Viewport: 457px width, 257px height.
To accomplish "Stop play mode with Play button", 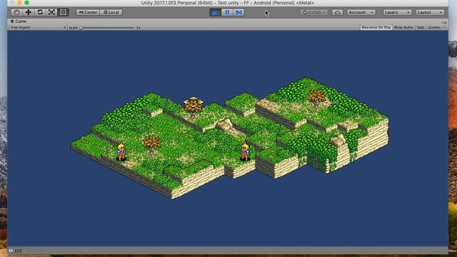I will 216,13.
